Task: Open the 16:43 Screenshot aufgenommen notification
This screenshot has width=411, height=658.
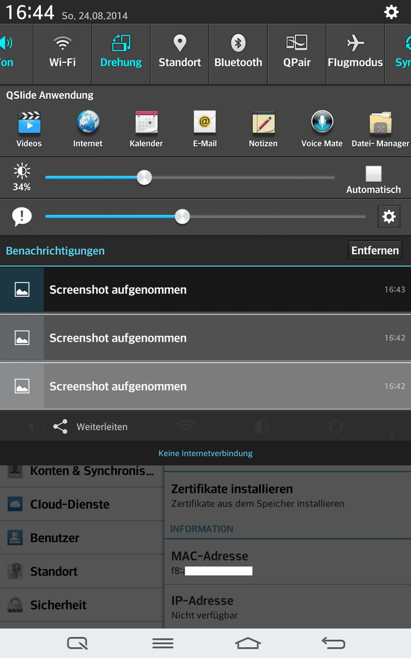Action: (206, 289)
